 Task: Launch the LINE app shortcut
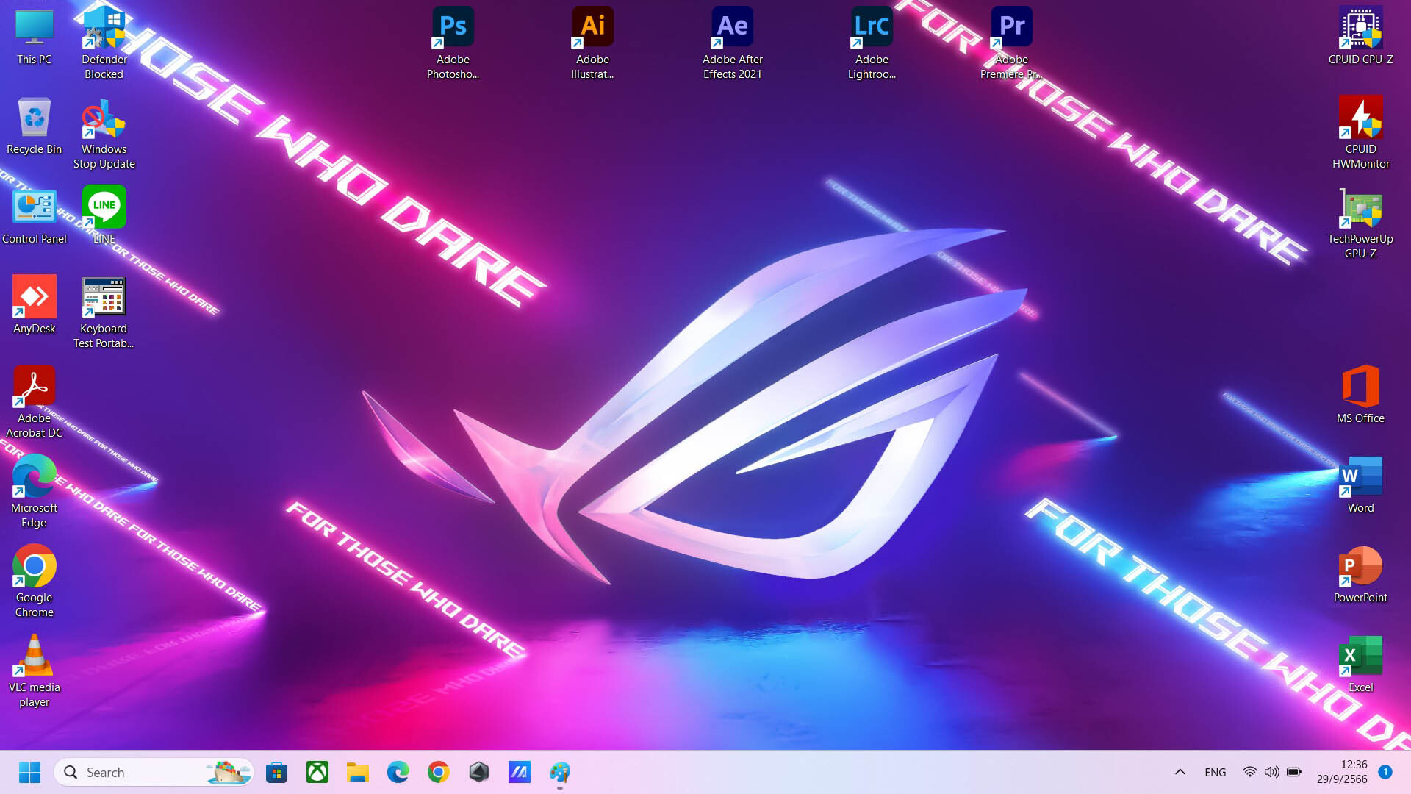pos(104,215)
